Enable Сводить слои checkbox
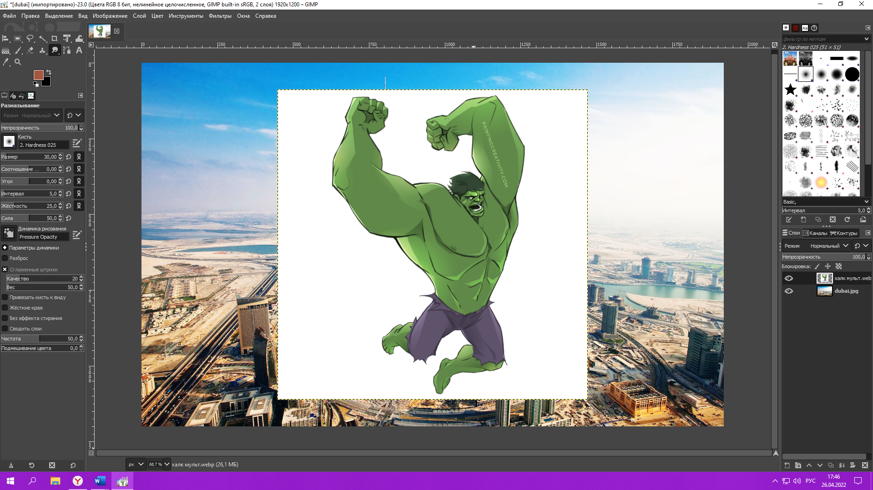873x490 pixels. coord(5,329)
